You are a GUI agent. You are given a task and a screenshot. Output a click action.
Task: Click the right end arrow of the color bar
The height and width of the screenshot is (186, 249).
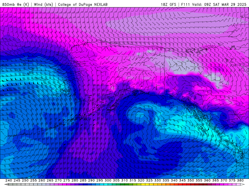coord(242,184)
